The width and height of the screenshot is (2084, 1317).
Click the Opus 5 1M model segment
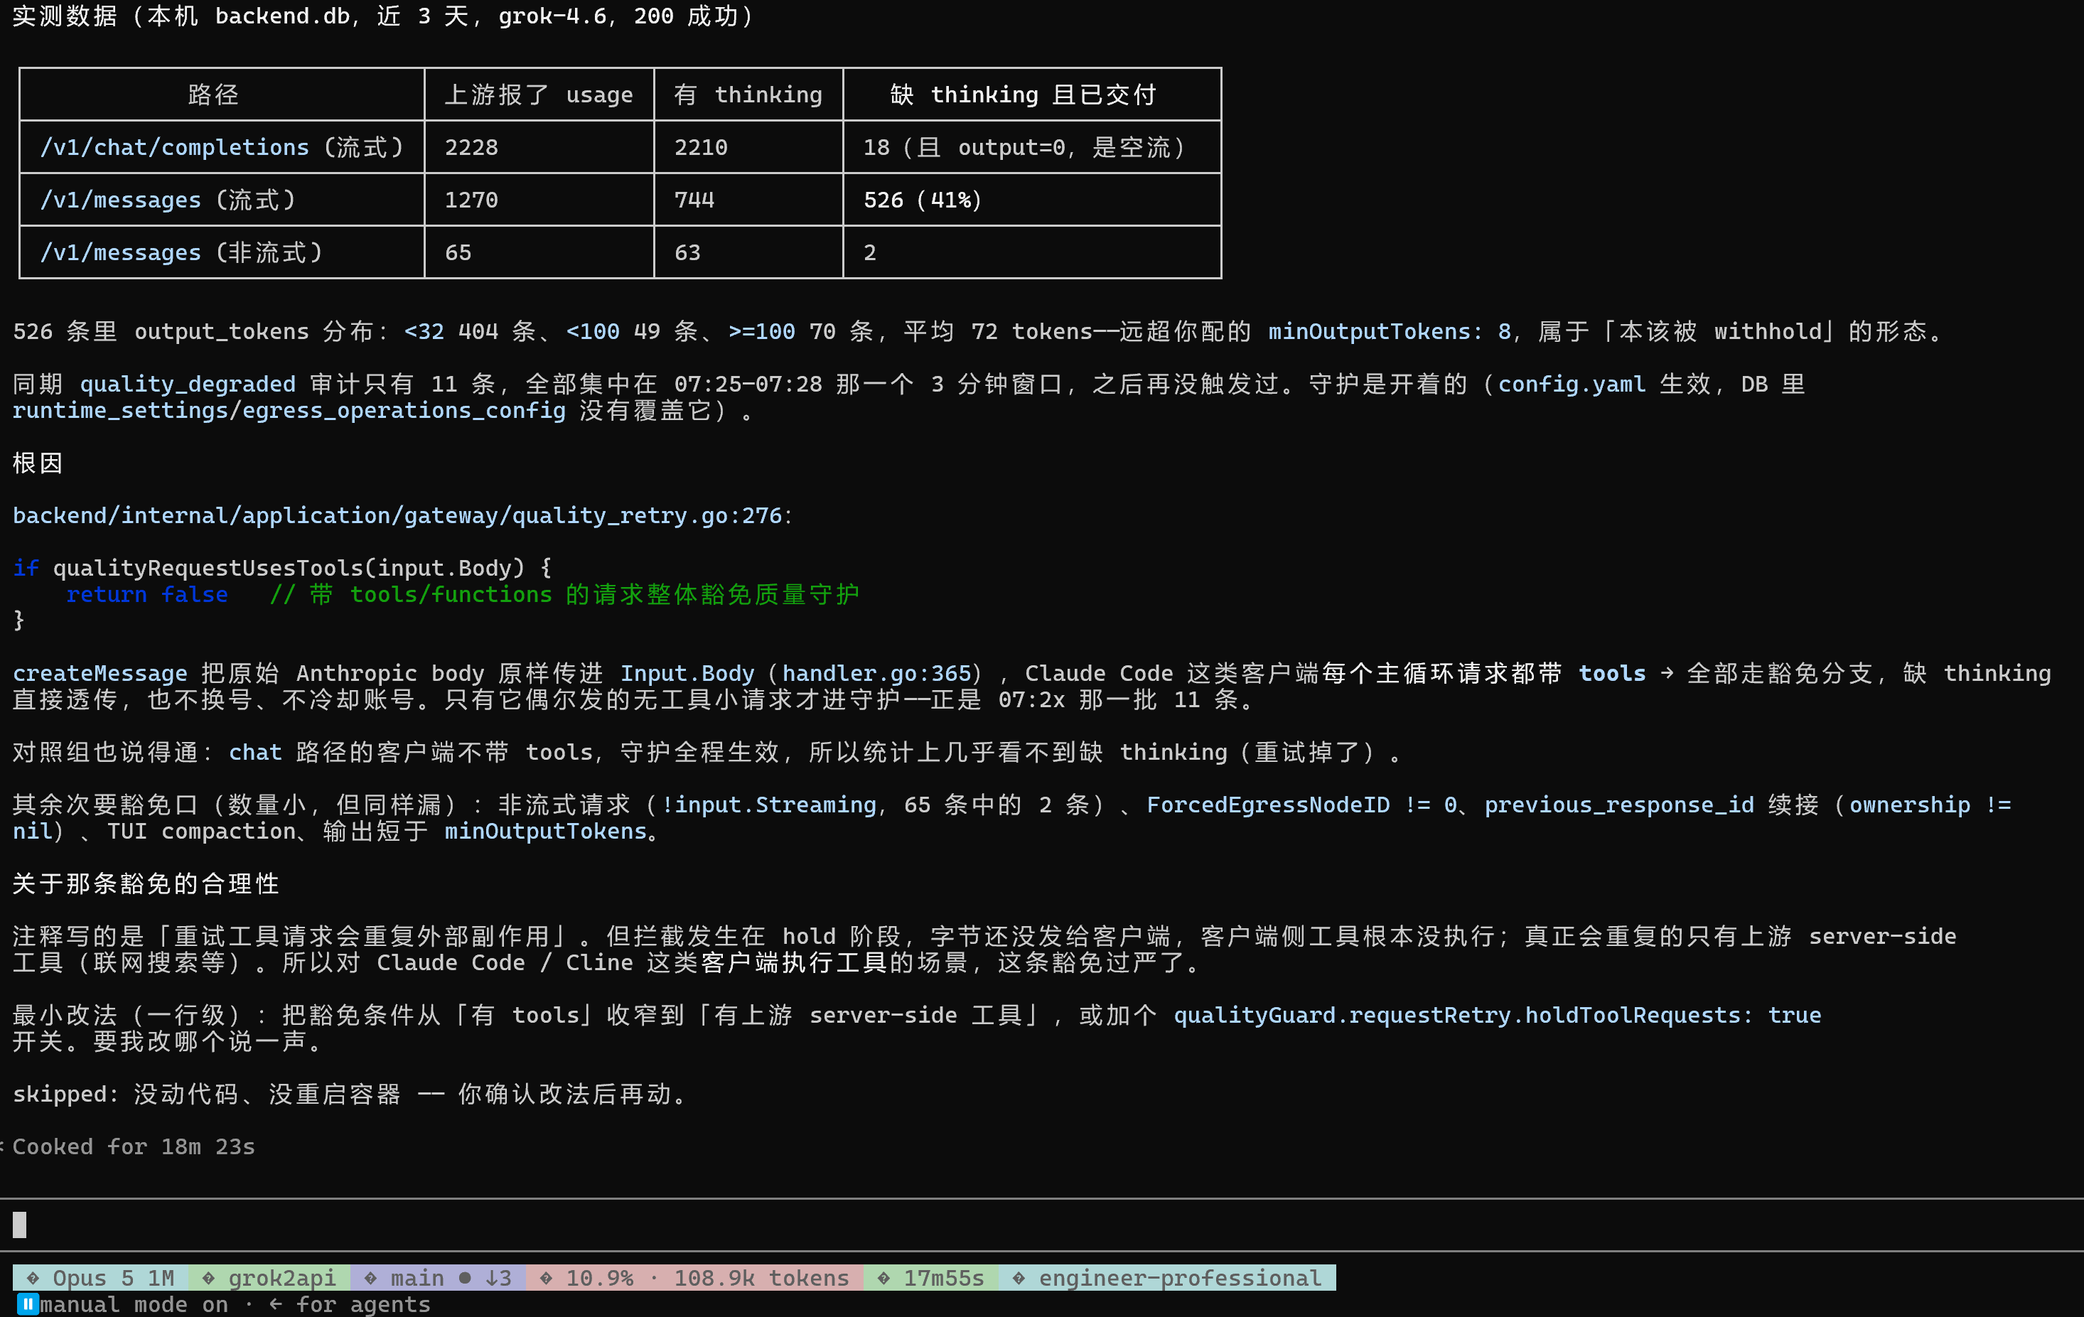[x=100, y=1277]
